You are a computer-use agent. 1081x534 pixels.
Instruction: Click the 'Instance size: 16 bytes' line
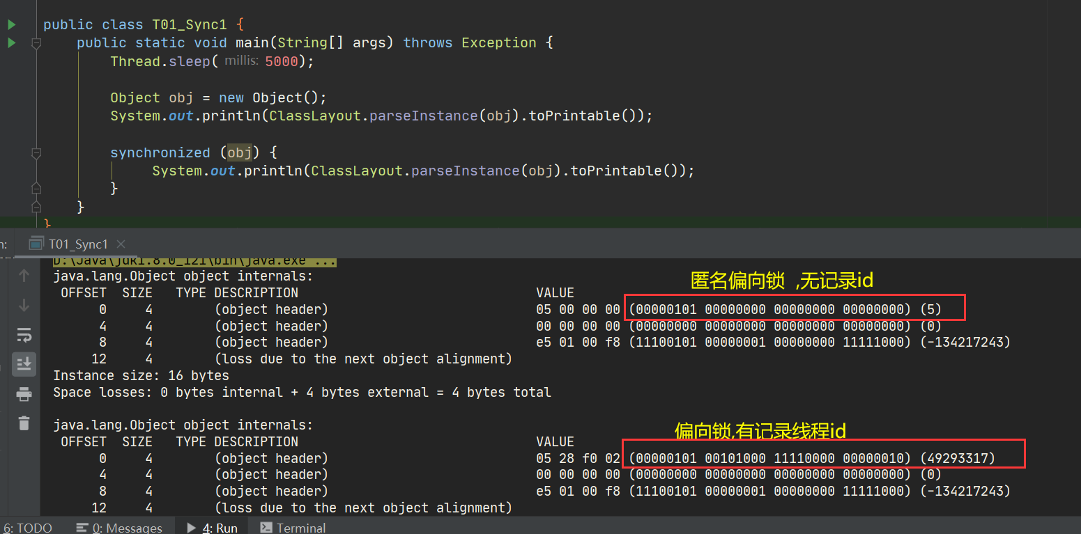click(x=141, y=375)
